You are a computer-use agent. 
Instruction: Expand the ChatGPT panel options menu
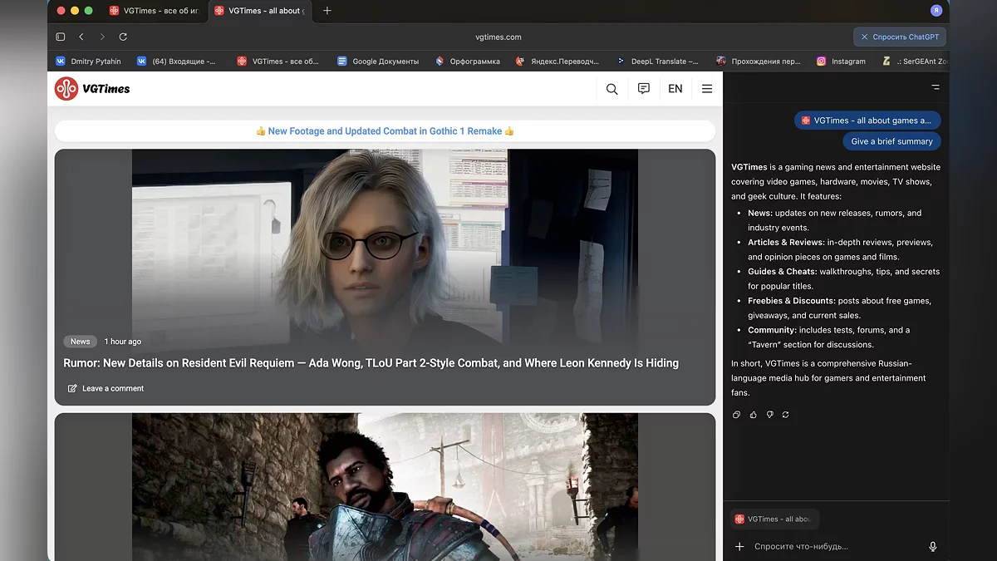[936, 87]
